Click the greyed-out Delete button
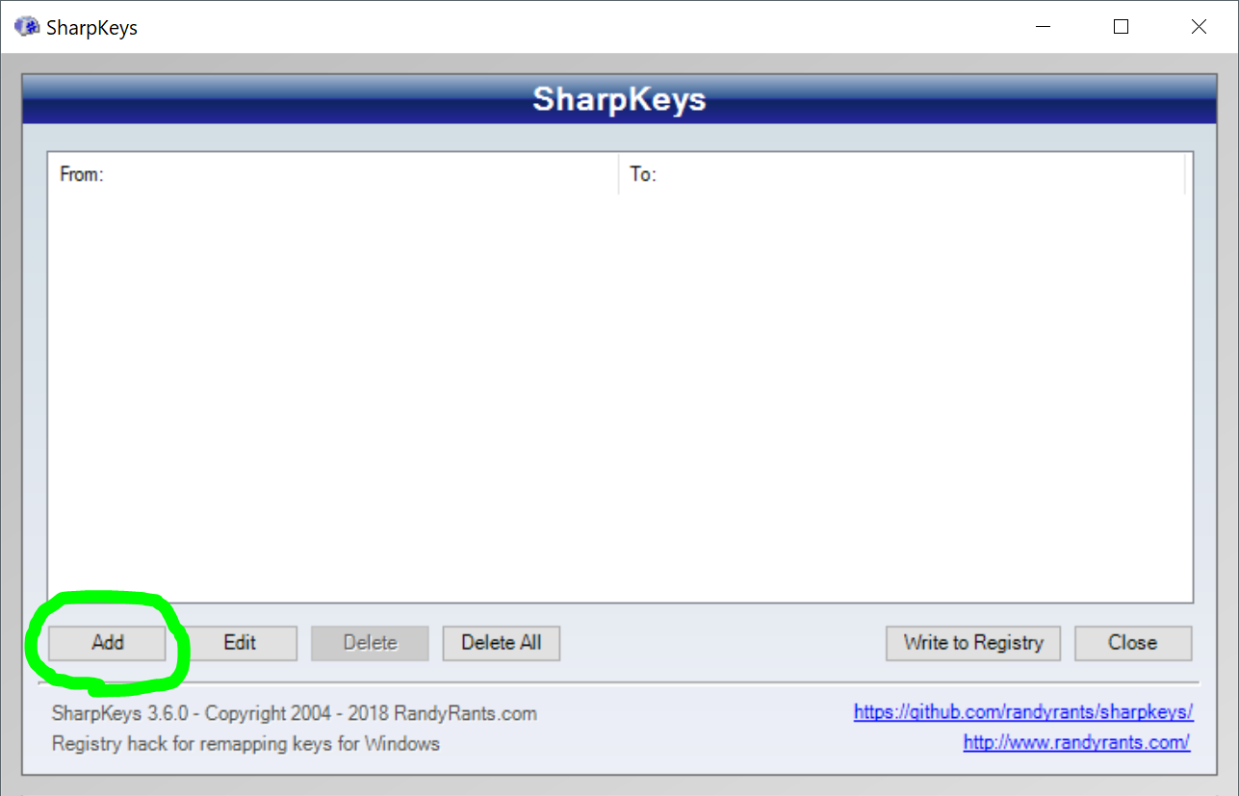Viewport: 1239px width, 796px height. pos(370,643)
